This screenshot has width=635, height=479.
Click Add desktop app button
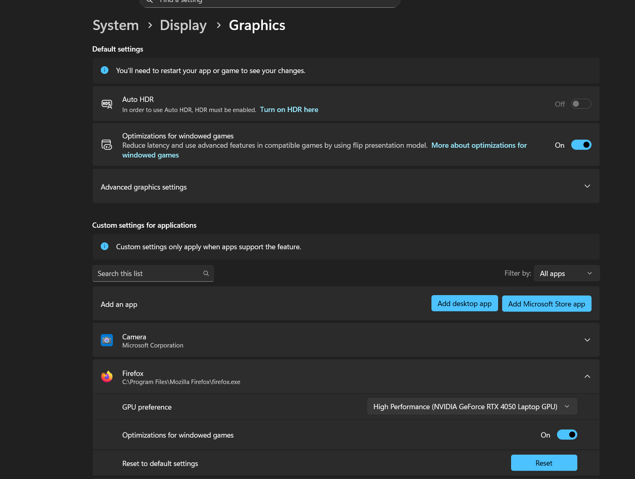tap(464, 304)
